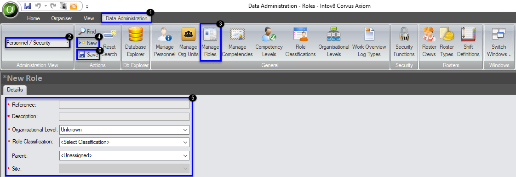The width and height of the screenshot is (516, 177).
Task: Open the quick access toolbar customize arrow
Action: (x=87, y=6)
